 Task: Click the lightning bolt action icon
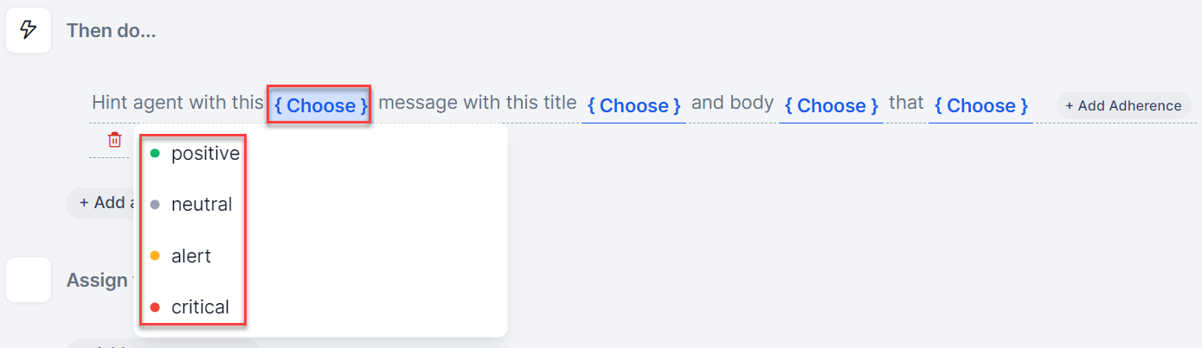[x=29, y=30]
